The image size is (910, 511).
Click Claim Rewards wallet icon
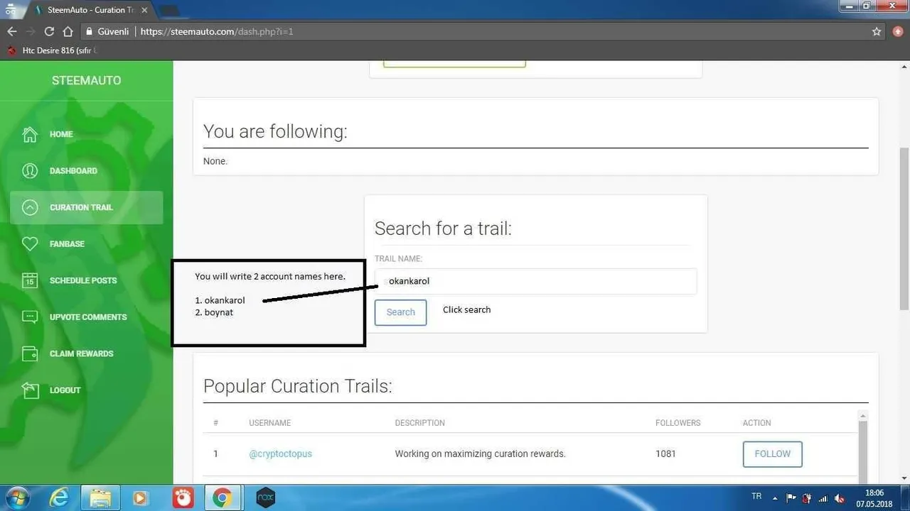(x=30, y=353)
